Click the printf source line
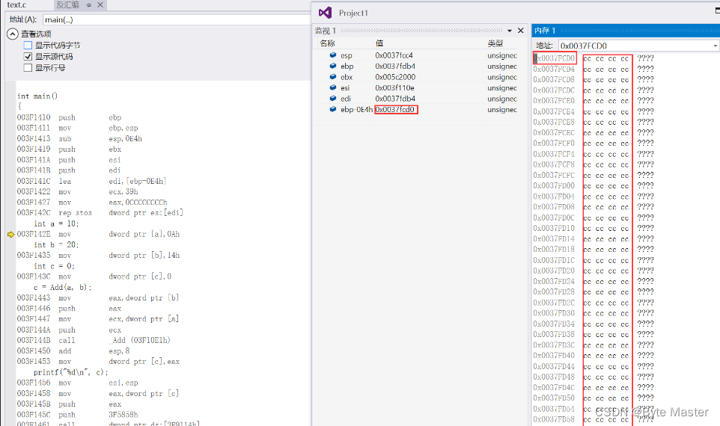 (70, 372)
